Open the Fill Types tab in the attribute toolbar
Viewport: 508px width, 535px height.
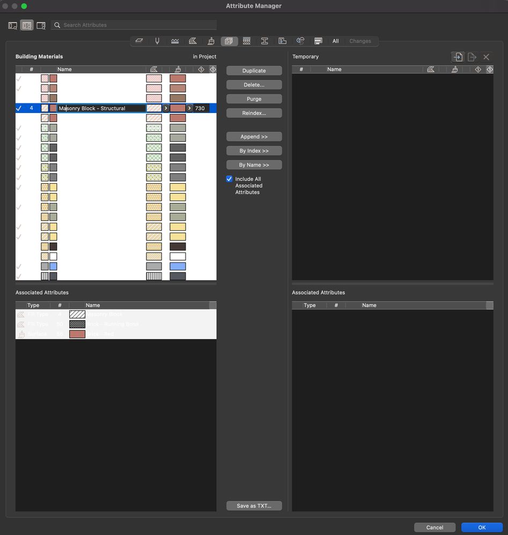(x=193, y=41)
